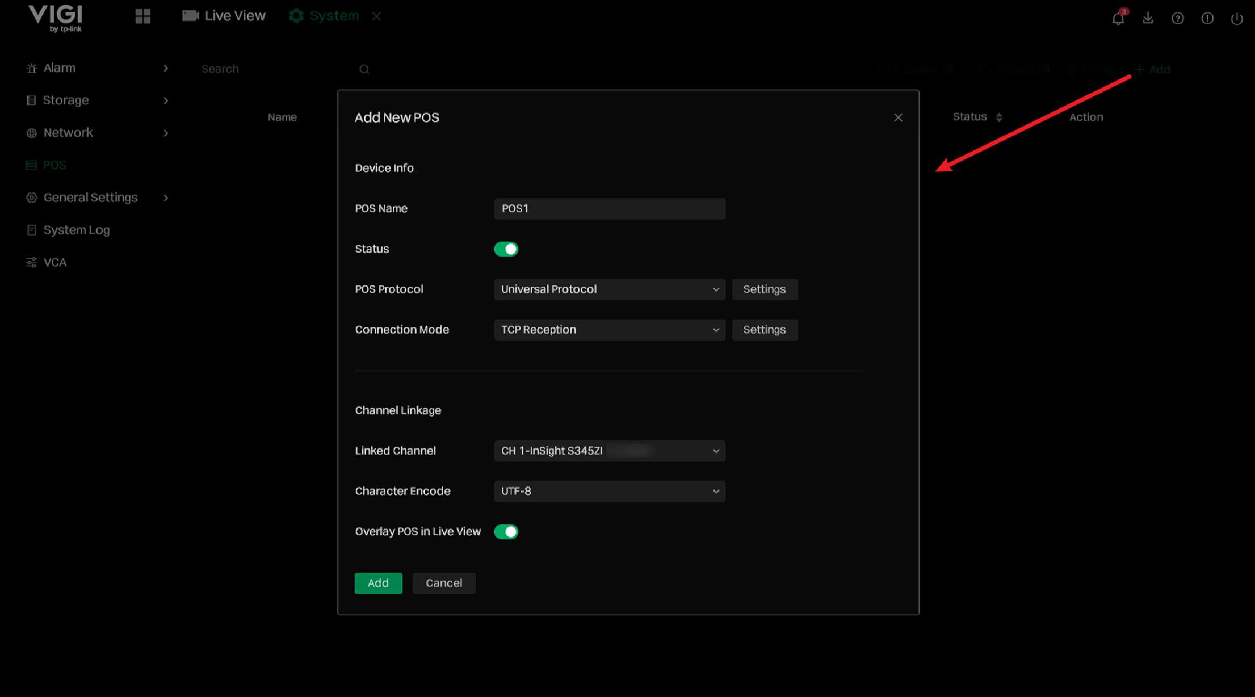Screen dimensions: 1255x697
Task: Open the Linked Channel dropdown
Action: coord(610,451)
